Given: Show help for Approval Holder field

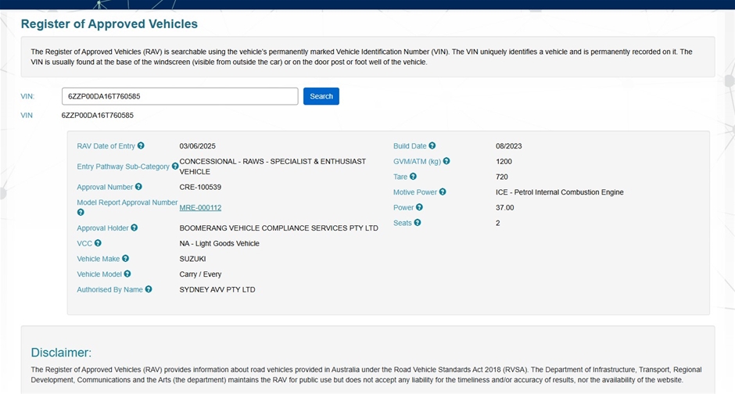Looking at the screenshot, I should (134, 227).
